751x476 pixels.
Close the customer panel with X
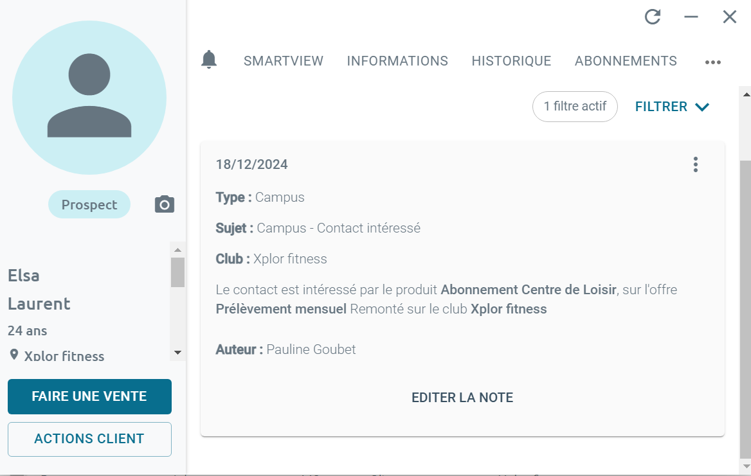point(730,17)
